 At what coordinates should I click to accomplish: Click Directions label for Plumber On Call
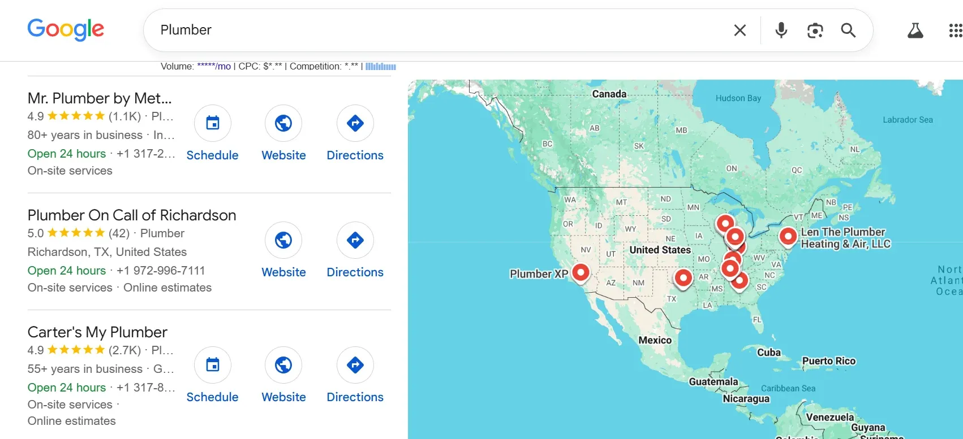coord(355,272)
